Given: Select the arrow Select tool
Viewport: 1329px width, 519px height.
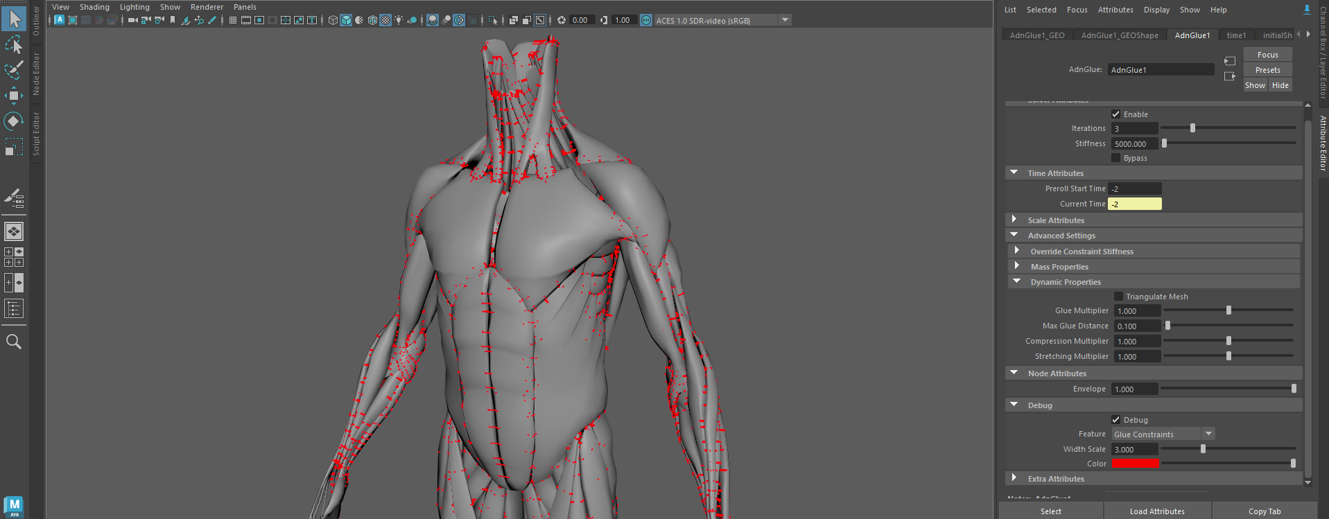Looking at the screenshot, I should (x=14, y=19).
